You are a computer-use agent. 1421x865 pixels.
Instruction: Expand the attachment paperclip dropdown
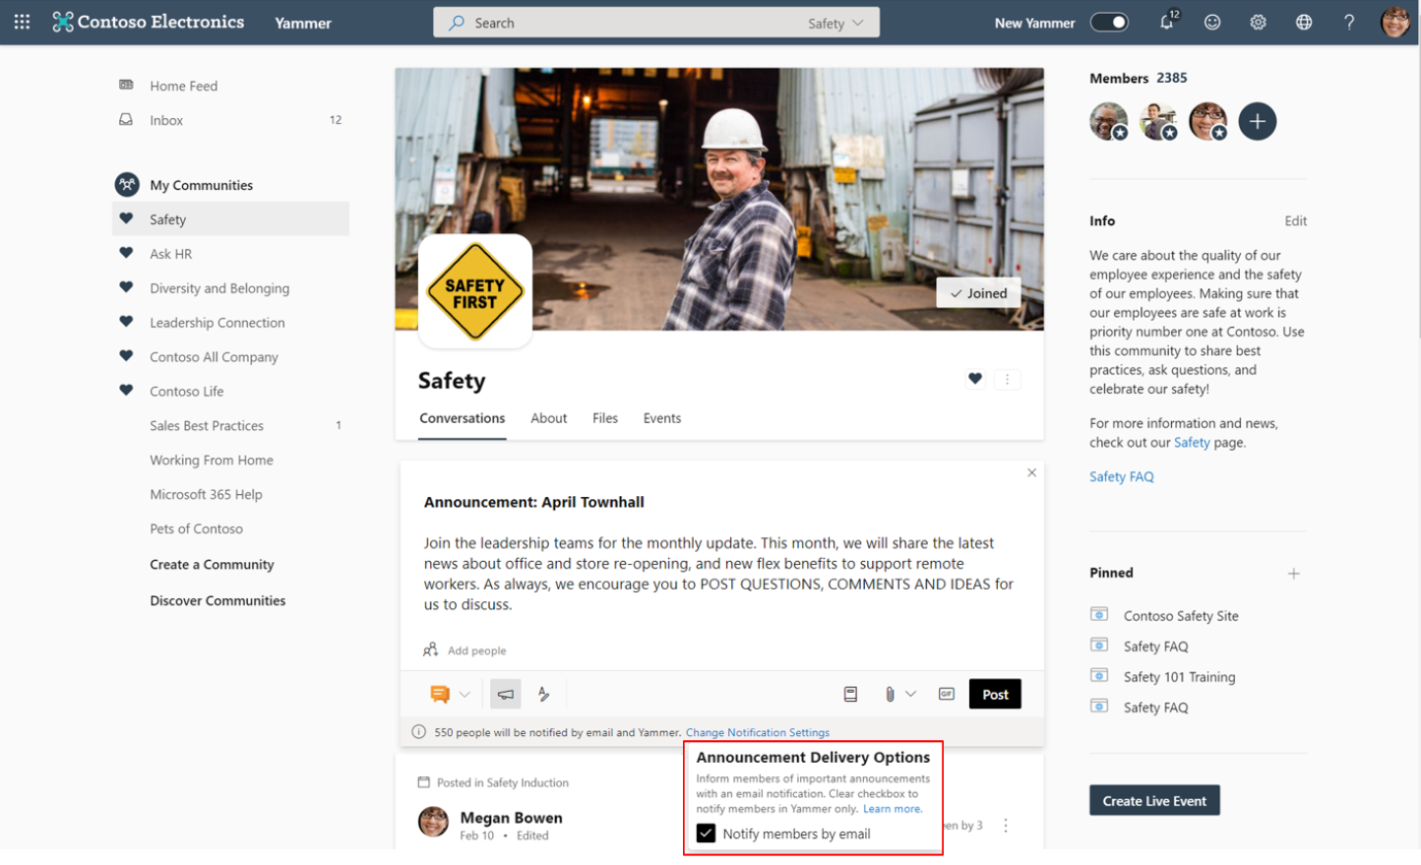point(911,695)
